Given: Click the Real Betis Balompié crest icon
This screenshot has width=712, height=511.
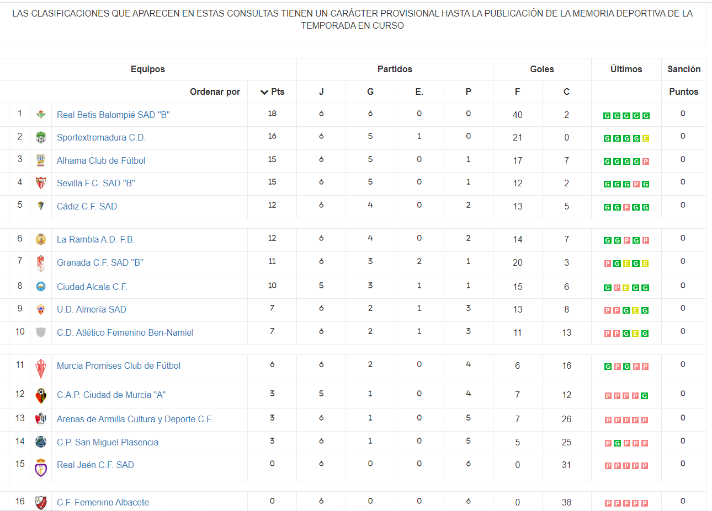Looking at the screenshot, I should (x=41, y=115).
